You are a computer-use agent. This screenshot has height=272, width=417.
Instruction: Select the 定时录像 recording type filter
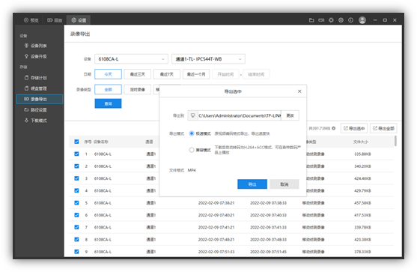pyautogui.click(x=138, y=89)
